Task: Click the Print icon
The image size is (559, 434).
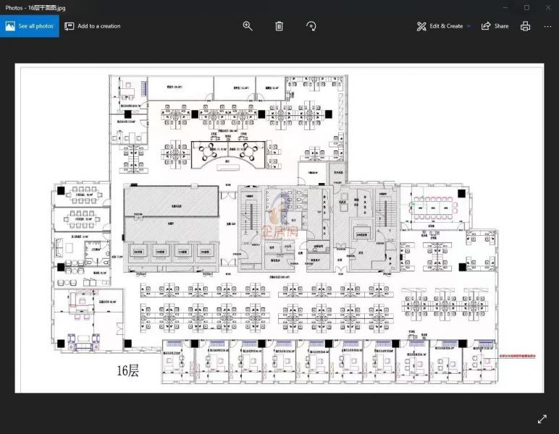Action: point(525,26)
